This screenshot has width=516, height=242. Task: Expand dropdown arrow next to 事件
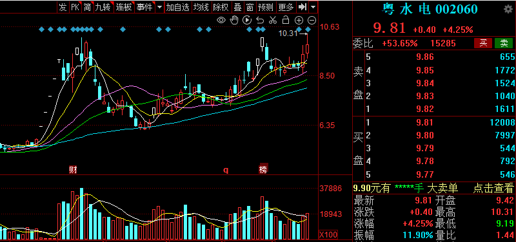(159, 7)
